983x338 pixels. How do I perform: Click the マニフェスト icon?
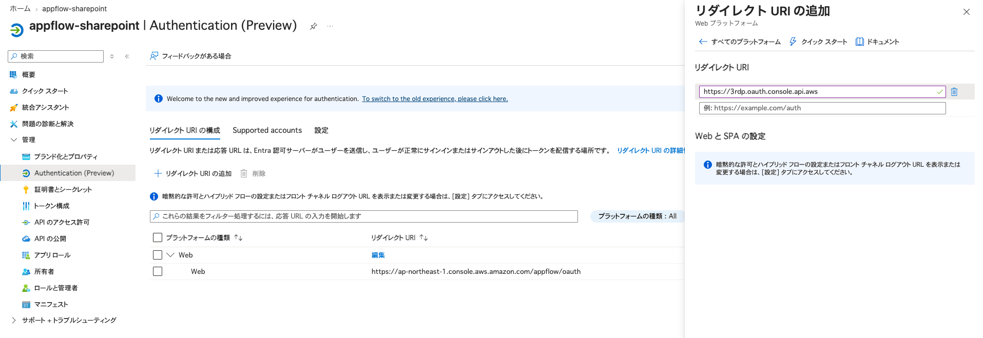[26, 305]
